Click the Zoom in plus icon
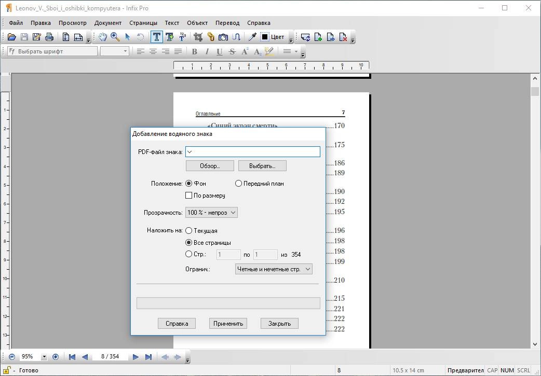Image resolution: width=541 pixels, height=376 pixels. pos(56,357)
